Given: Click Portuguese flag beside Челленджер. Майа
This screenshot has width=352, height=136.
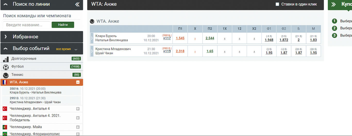Looking at the screenshot, I should coord(4,127).
